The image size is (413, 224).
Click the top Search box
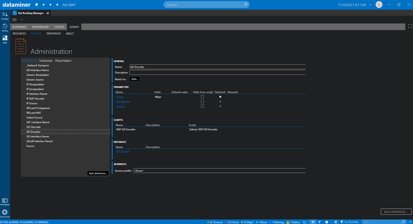click(206, 5)
